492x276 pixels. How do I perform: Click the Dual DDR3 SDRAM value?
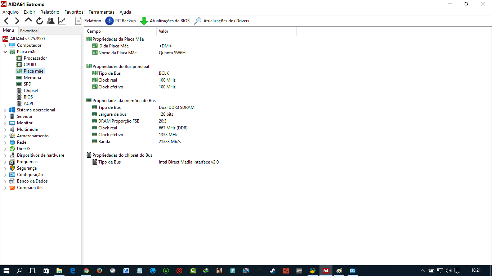176,107
